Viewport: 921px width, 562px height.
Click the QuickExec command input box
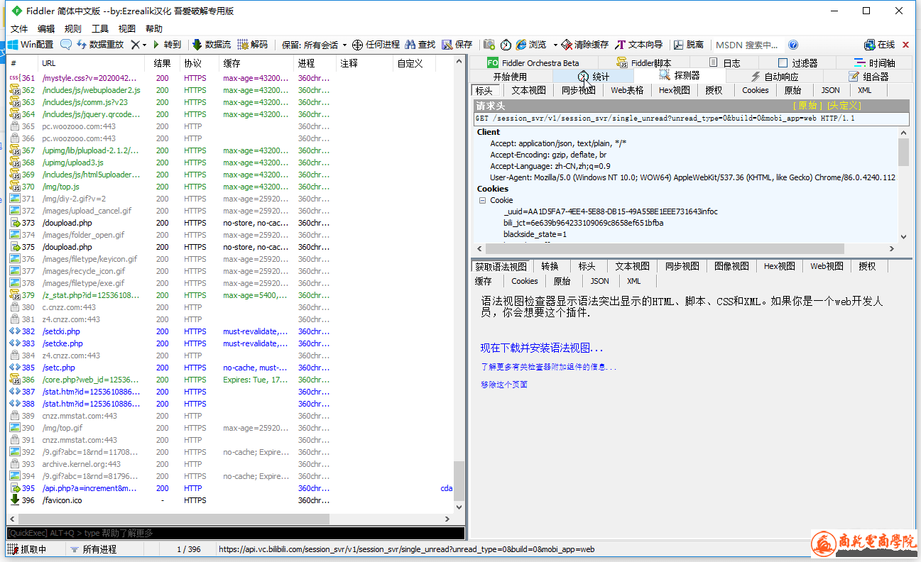[x=236, y=533]
